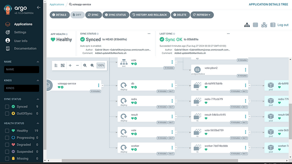Click the db-6d9f87bb9b replicaset icon
The height and width of the screenshot is (164, 292).
[x=197, y=85]
